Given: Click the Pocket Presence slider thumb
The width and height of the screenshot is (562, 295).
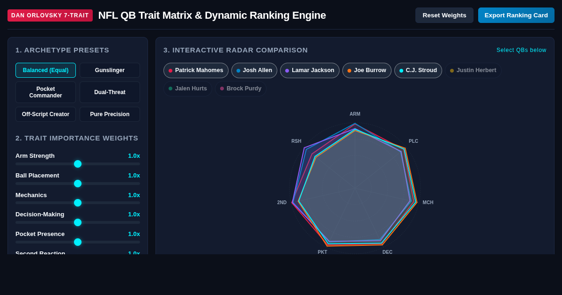Looking at the screenshot, I should pos(78,242).
